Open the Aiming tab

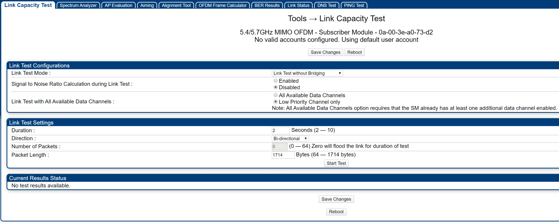tap(147, 5)
